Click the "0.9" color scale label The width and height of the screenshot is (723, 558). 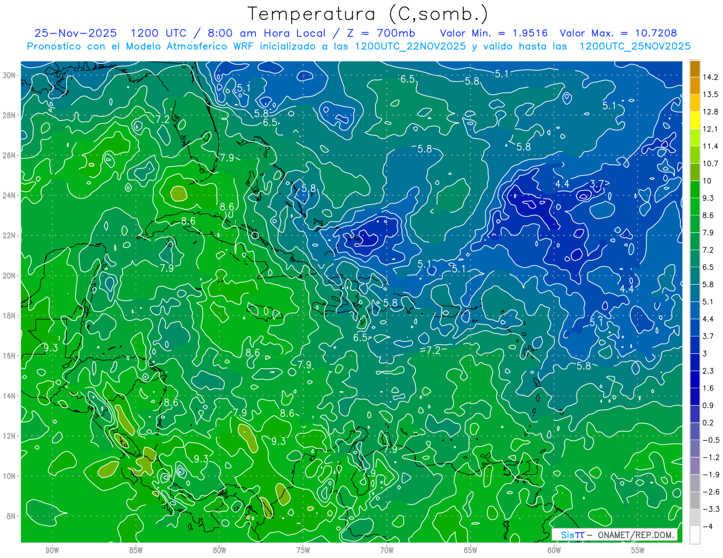pos(708,405)
